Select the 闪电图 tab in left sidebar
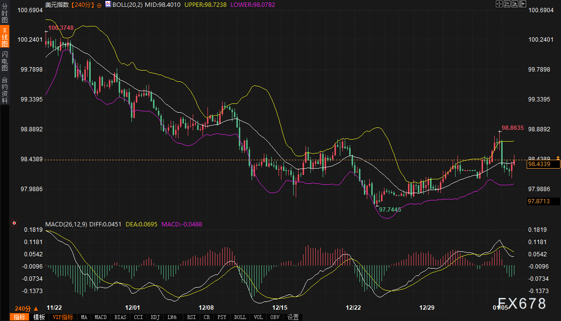This screenshot has width=561, height=321. pos(4,61)
